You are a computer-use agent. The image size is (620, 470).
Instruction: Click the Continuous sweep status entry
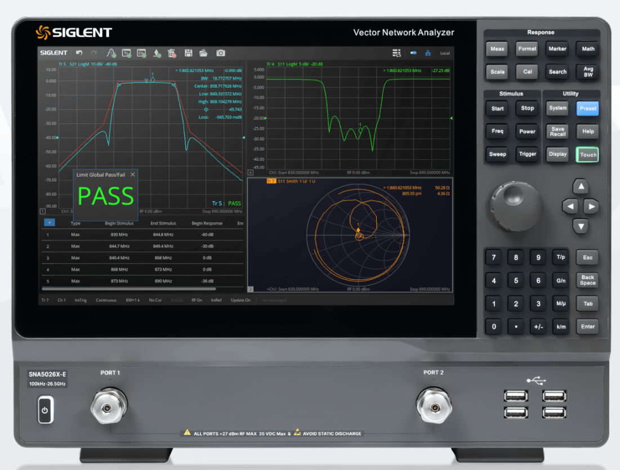(106, 300)
